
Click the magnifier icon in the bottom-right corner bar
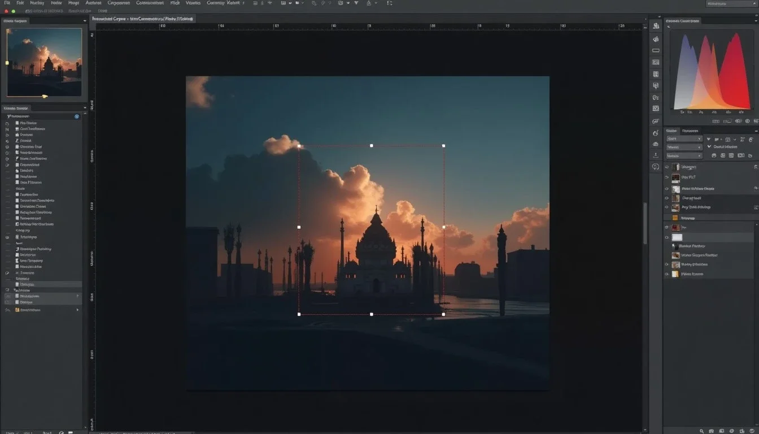(702, 431)
